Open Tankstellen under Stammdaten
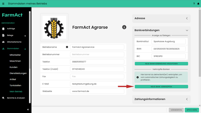 (15, 86)
